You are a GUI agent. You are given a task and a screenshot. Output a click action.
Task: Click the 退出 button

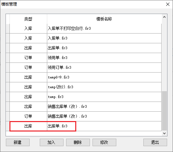click(x=155, y=142)
